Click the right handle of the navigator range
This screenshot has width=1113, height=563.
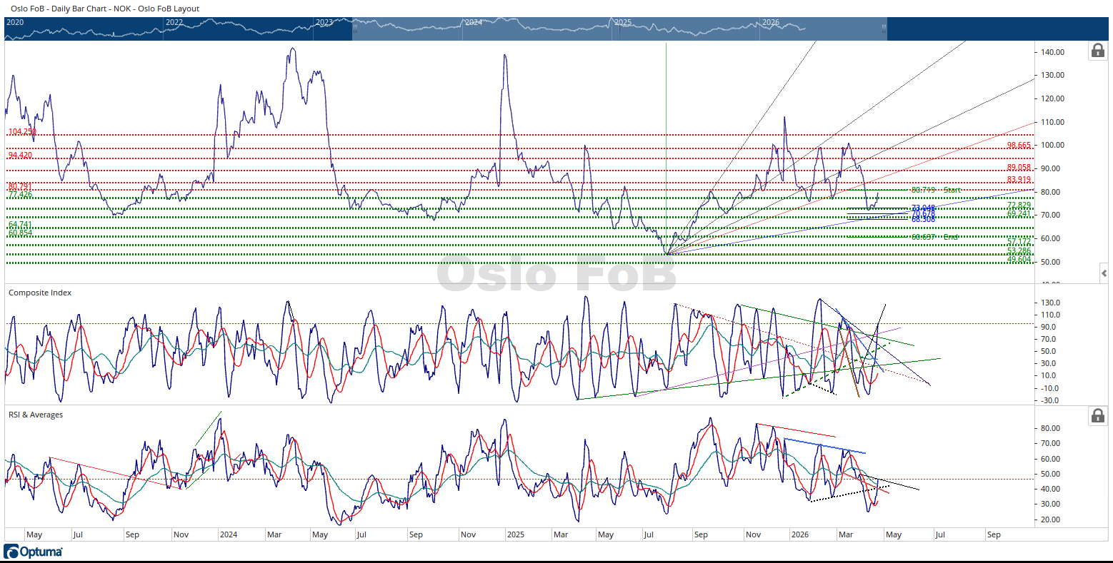(x=884, y=29)
